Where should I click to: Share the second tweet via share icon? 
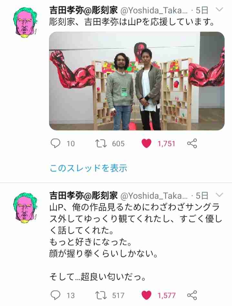pos(192,295)
